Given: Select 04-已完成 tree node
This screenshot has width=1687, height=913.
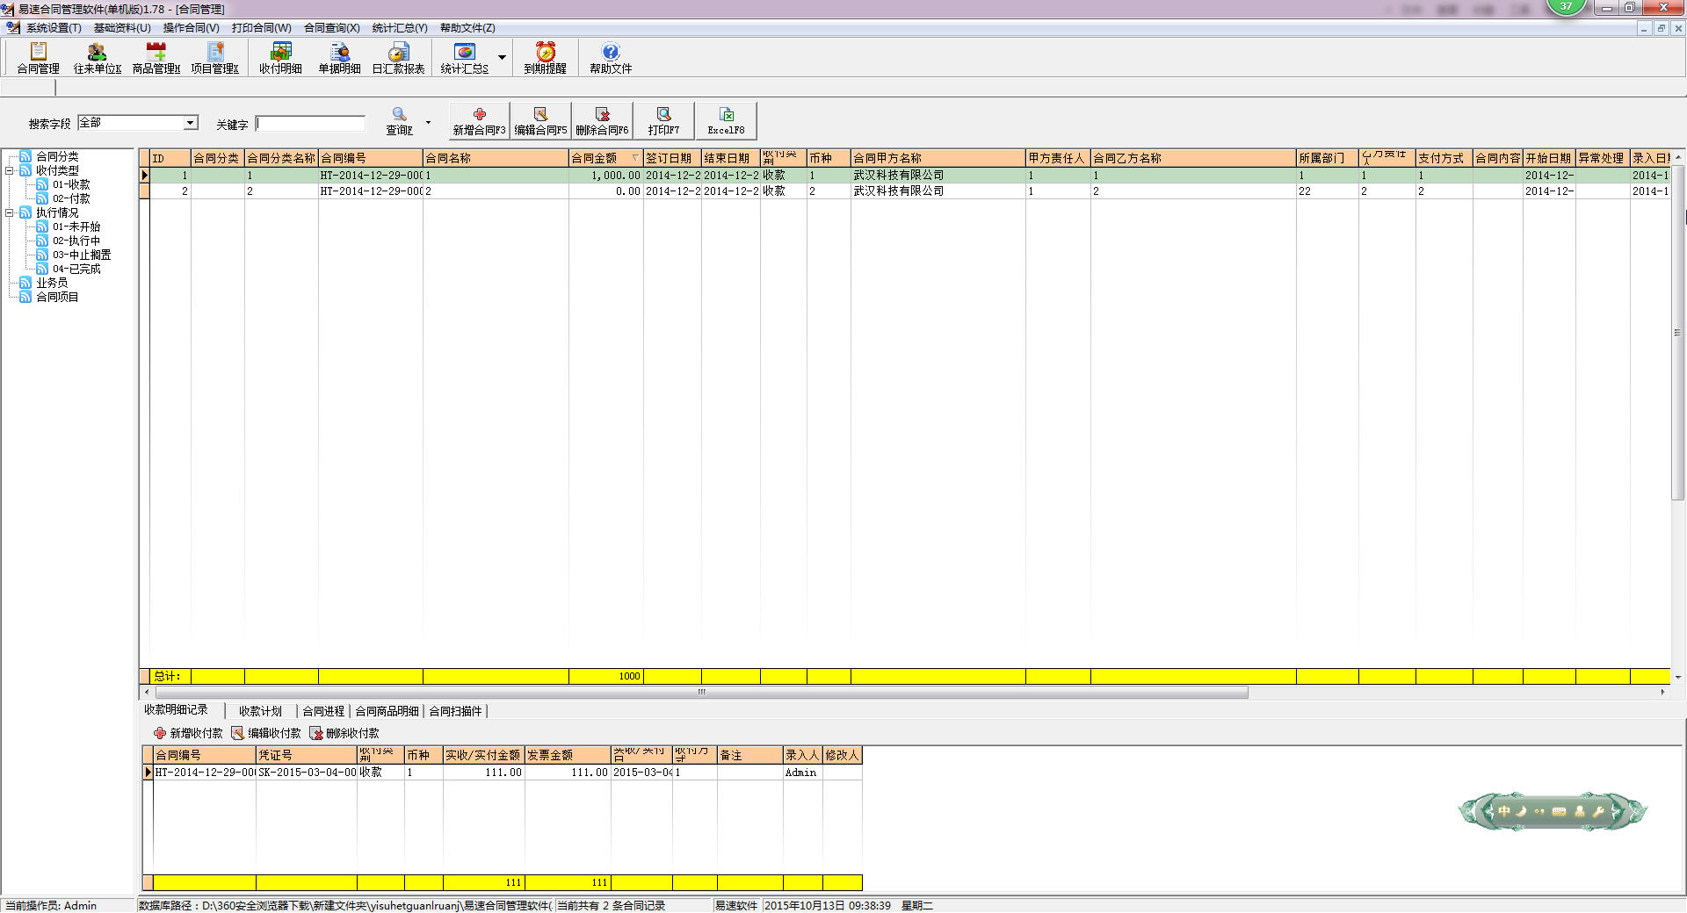Looking at the screenshot, I should point(76,269).
